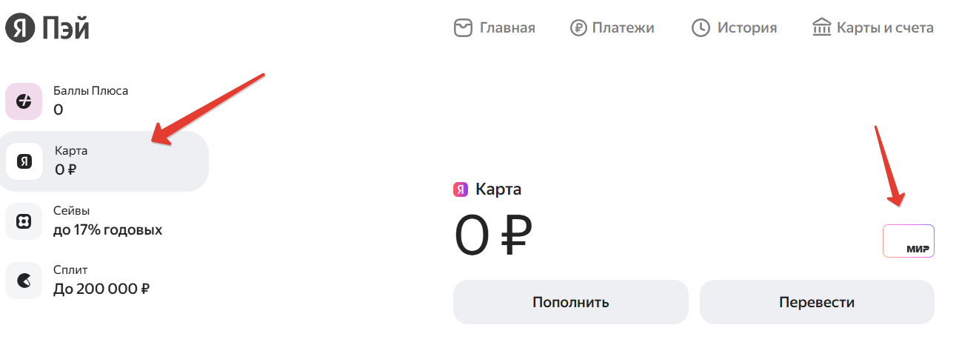Click the Главная wallet icon
The height and width of the screenshot is (342, 959).
pos(463,28)
